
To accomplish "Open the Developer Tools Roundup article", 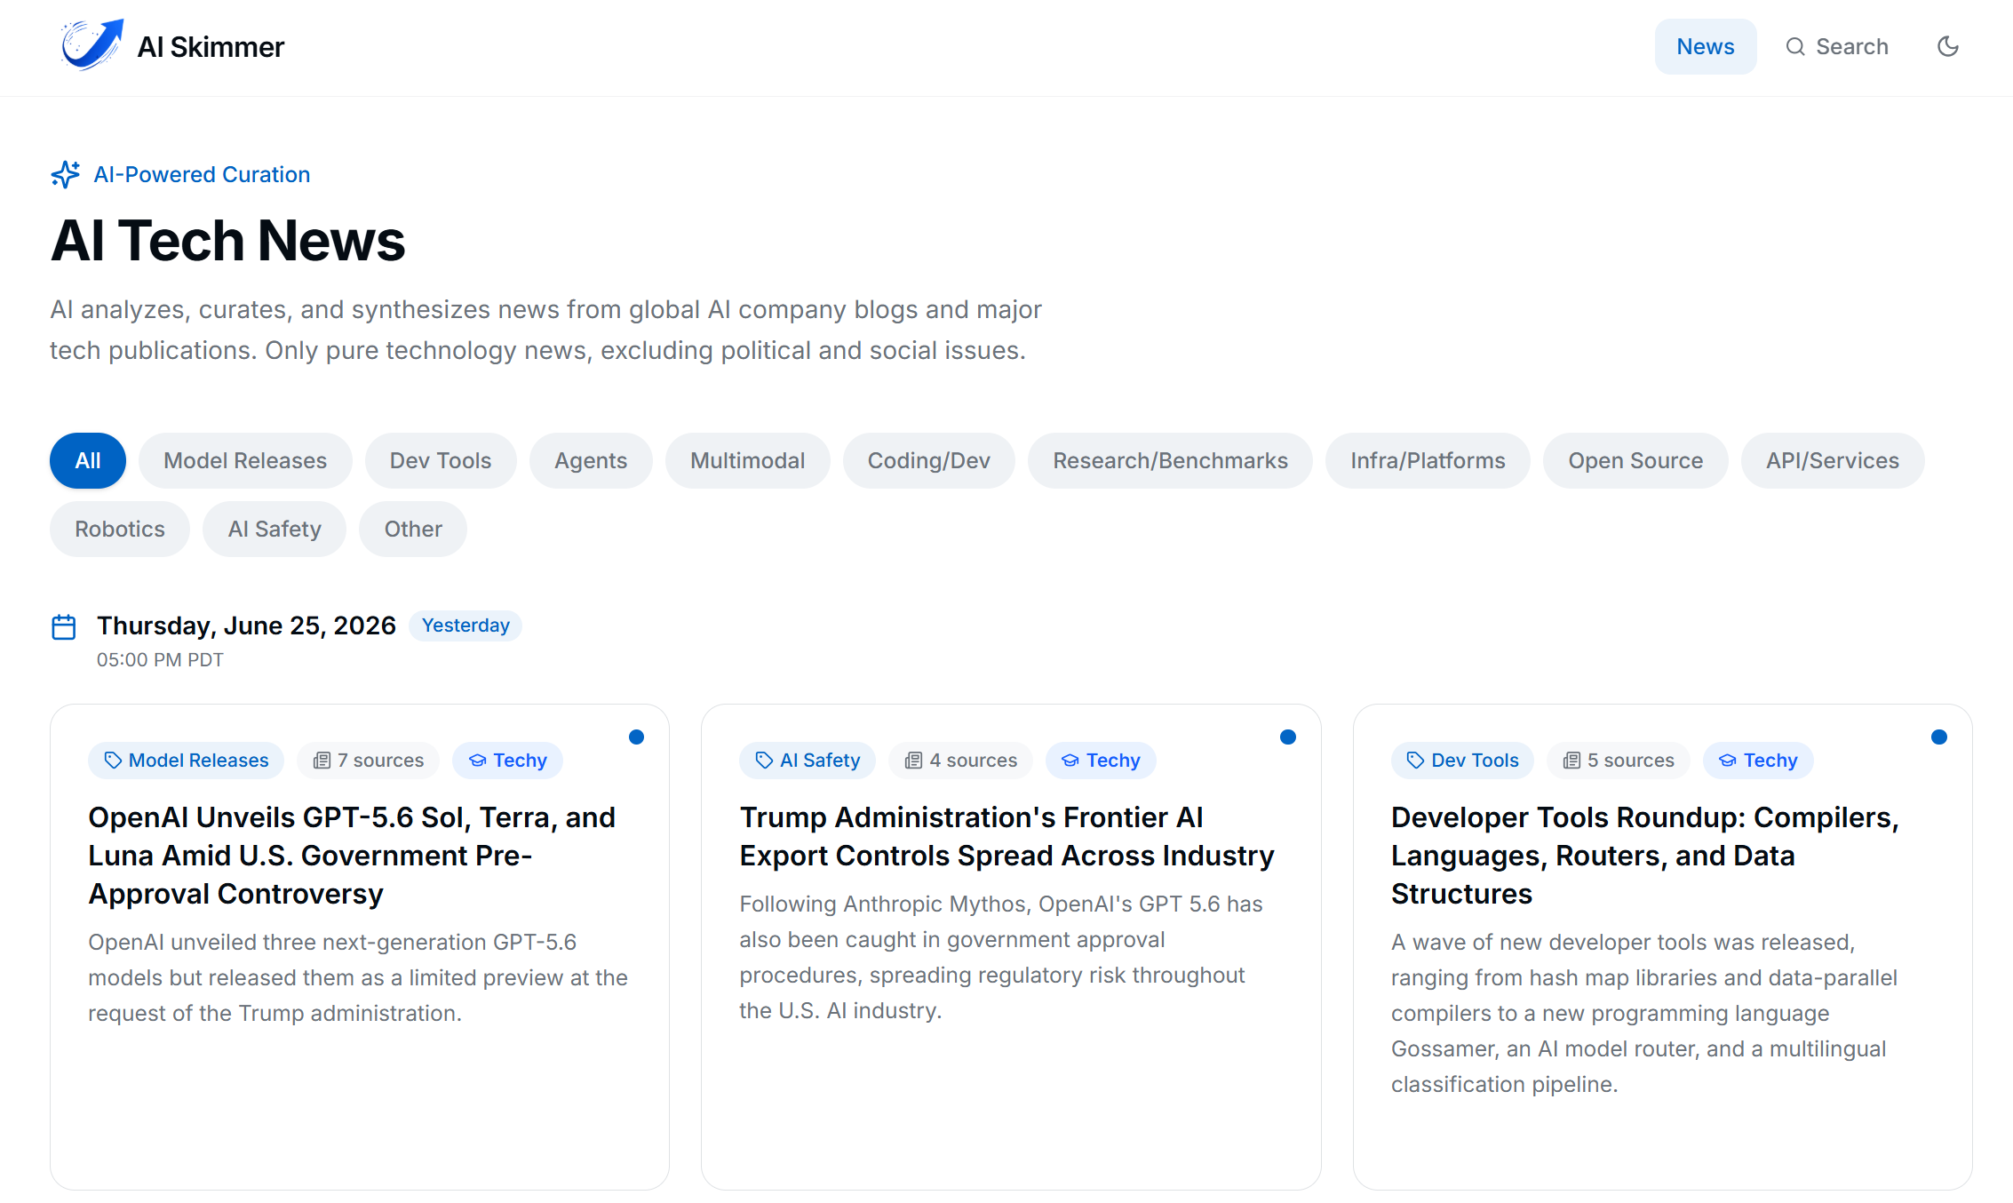I will pos(1644,855).
